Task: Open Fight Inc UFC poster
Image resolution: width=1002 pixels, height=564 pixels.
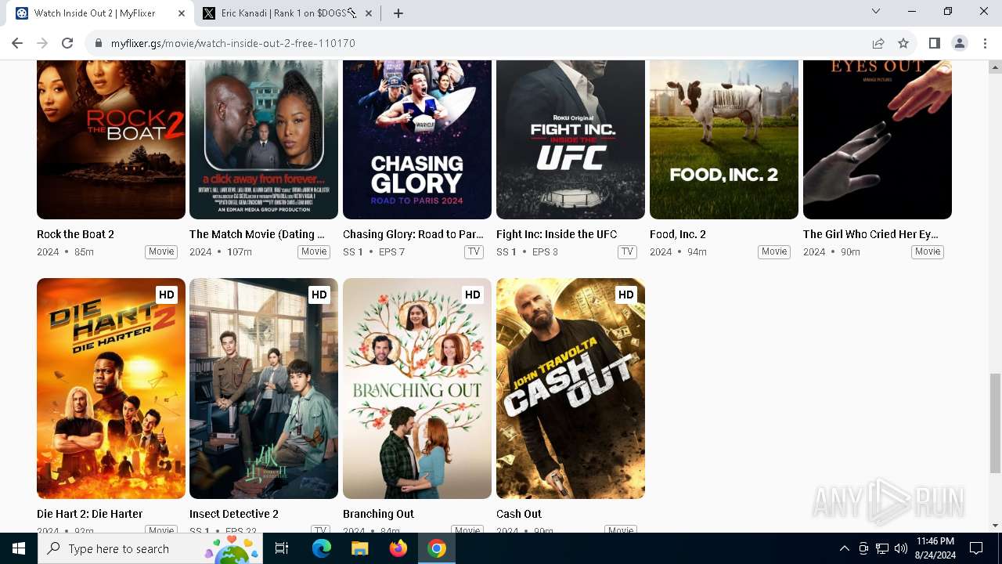Action: point(571,139)
